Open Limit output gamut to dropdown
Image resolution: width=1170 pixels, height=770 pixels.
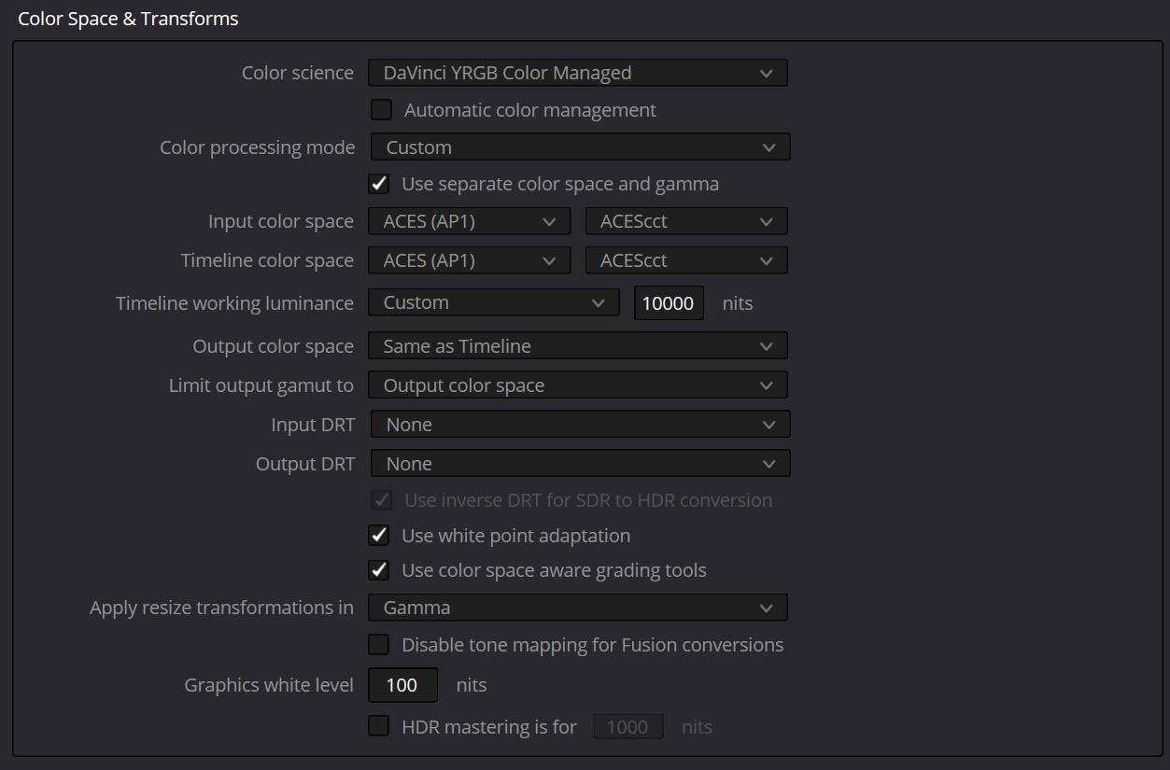pos(578,385)
